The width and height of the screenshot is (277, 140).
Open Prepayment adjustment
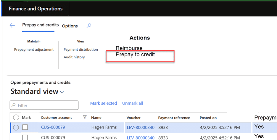[34, 50]
